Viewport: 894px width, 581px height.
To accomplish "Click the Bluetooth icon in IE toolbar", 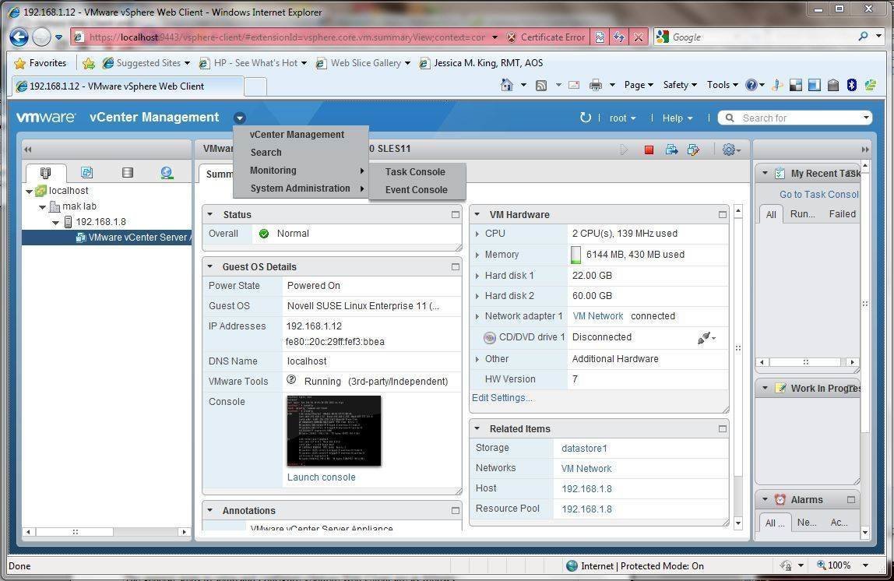I will click(x=851, y=85).
